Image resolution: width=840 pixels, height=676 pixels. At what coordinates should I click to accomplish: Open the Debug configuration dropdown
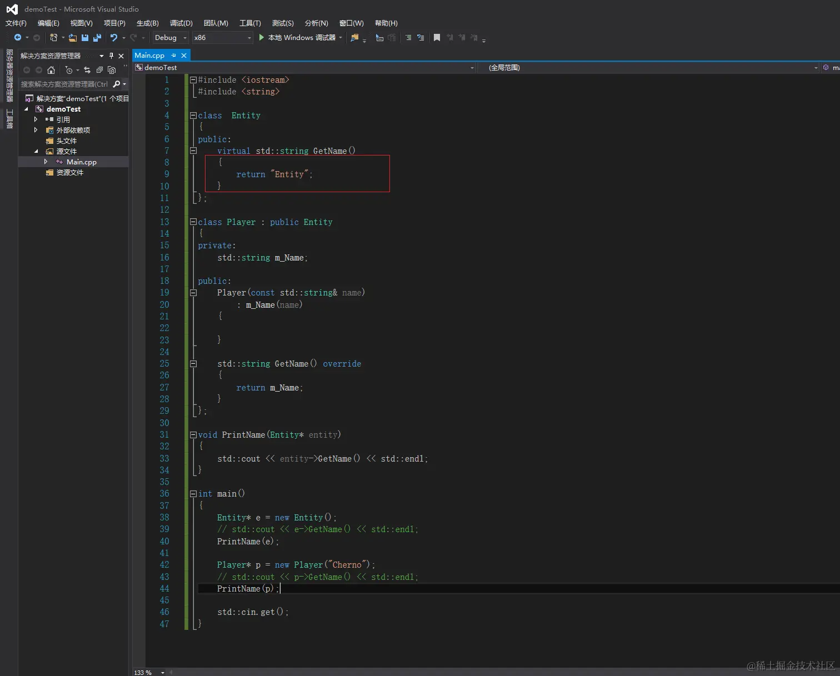[x=171, y=38]
